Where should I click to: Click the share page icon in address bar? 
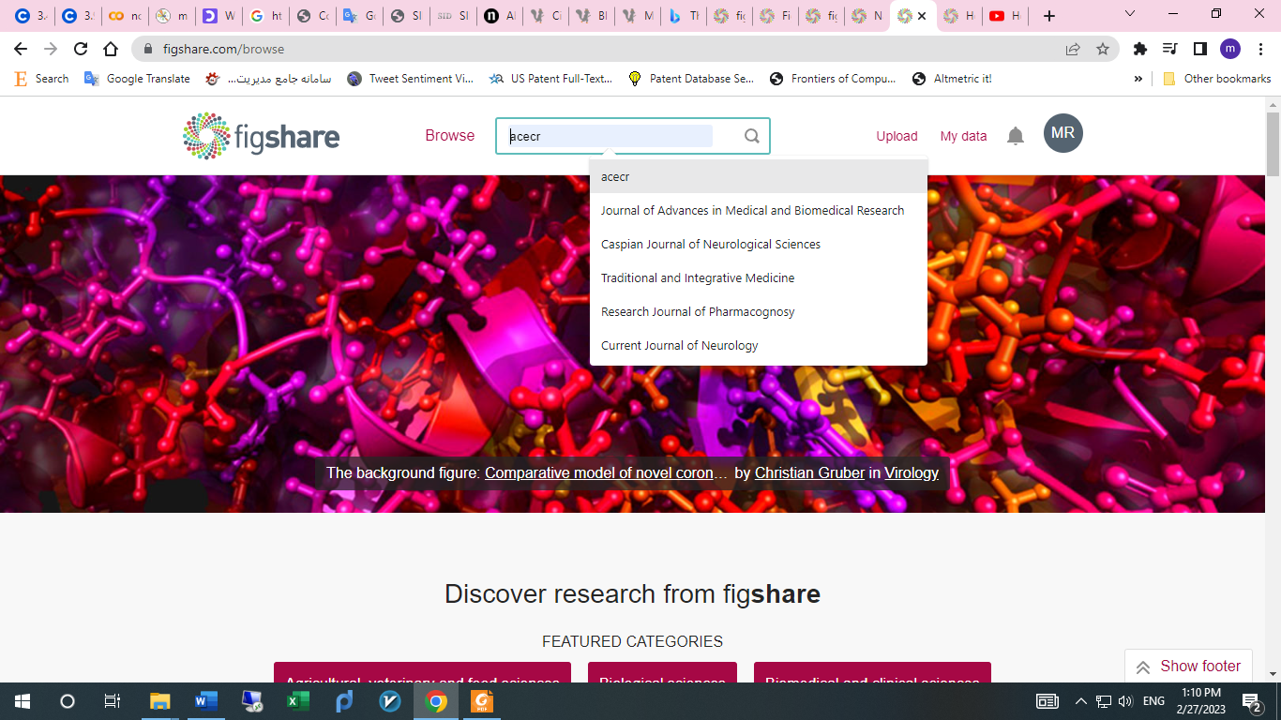pos(1073,49)
